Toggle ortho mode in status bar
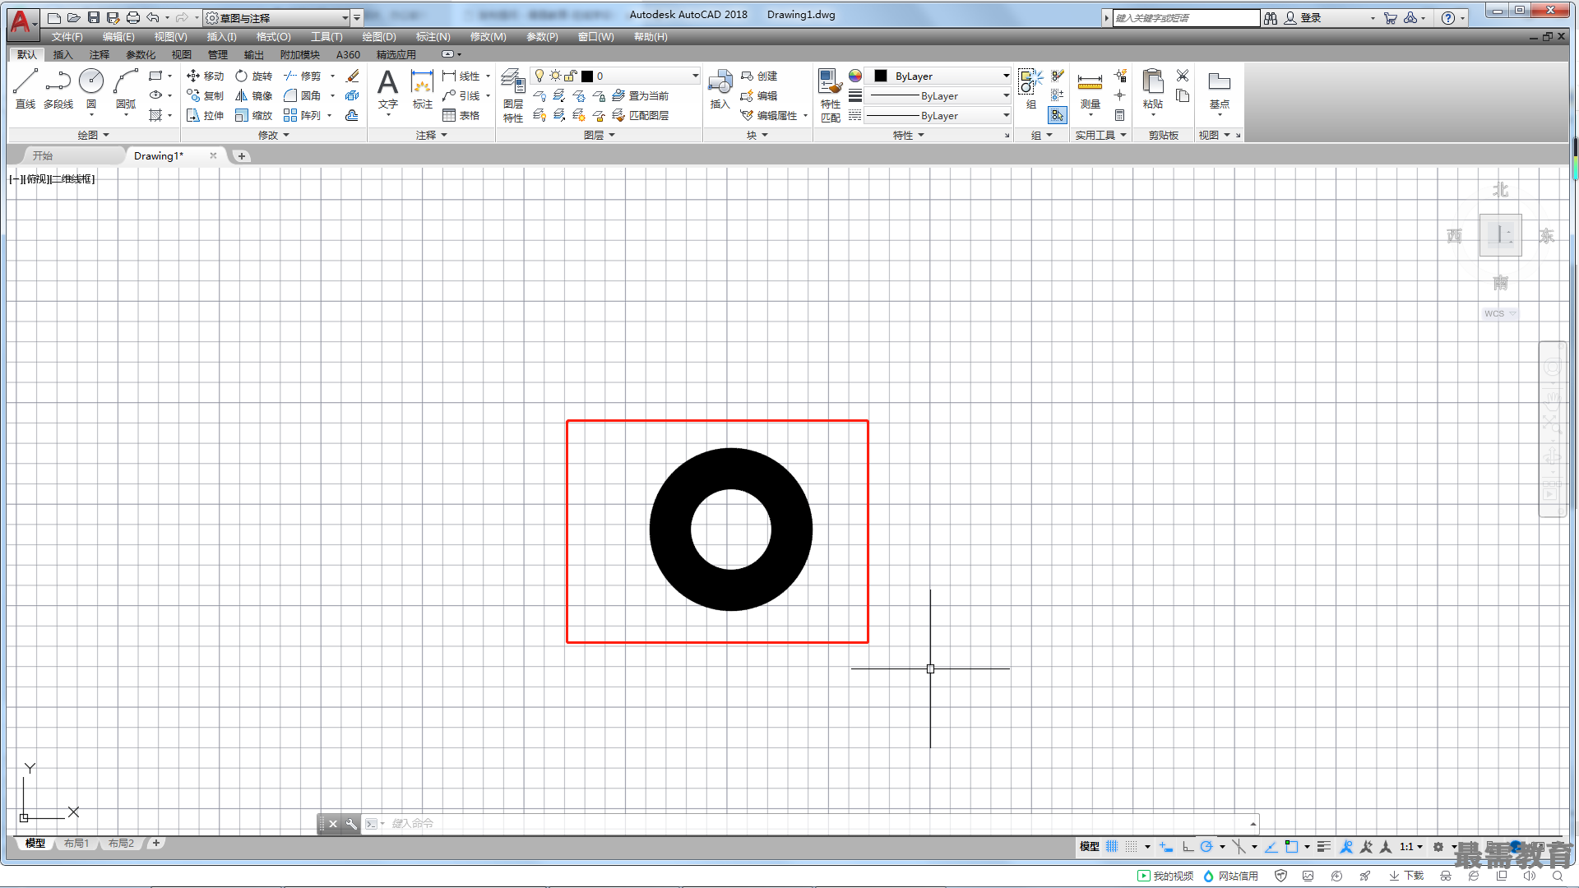The image size is (1579, 888). (1188, 846)
